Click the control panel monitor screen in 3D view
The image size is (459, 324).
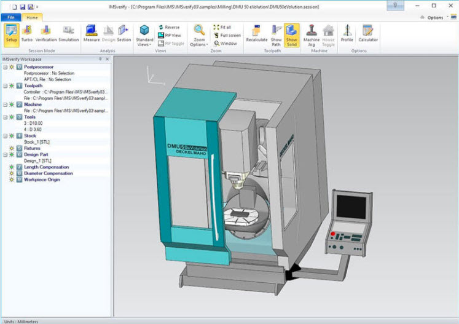coord(351,207)
